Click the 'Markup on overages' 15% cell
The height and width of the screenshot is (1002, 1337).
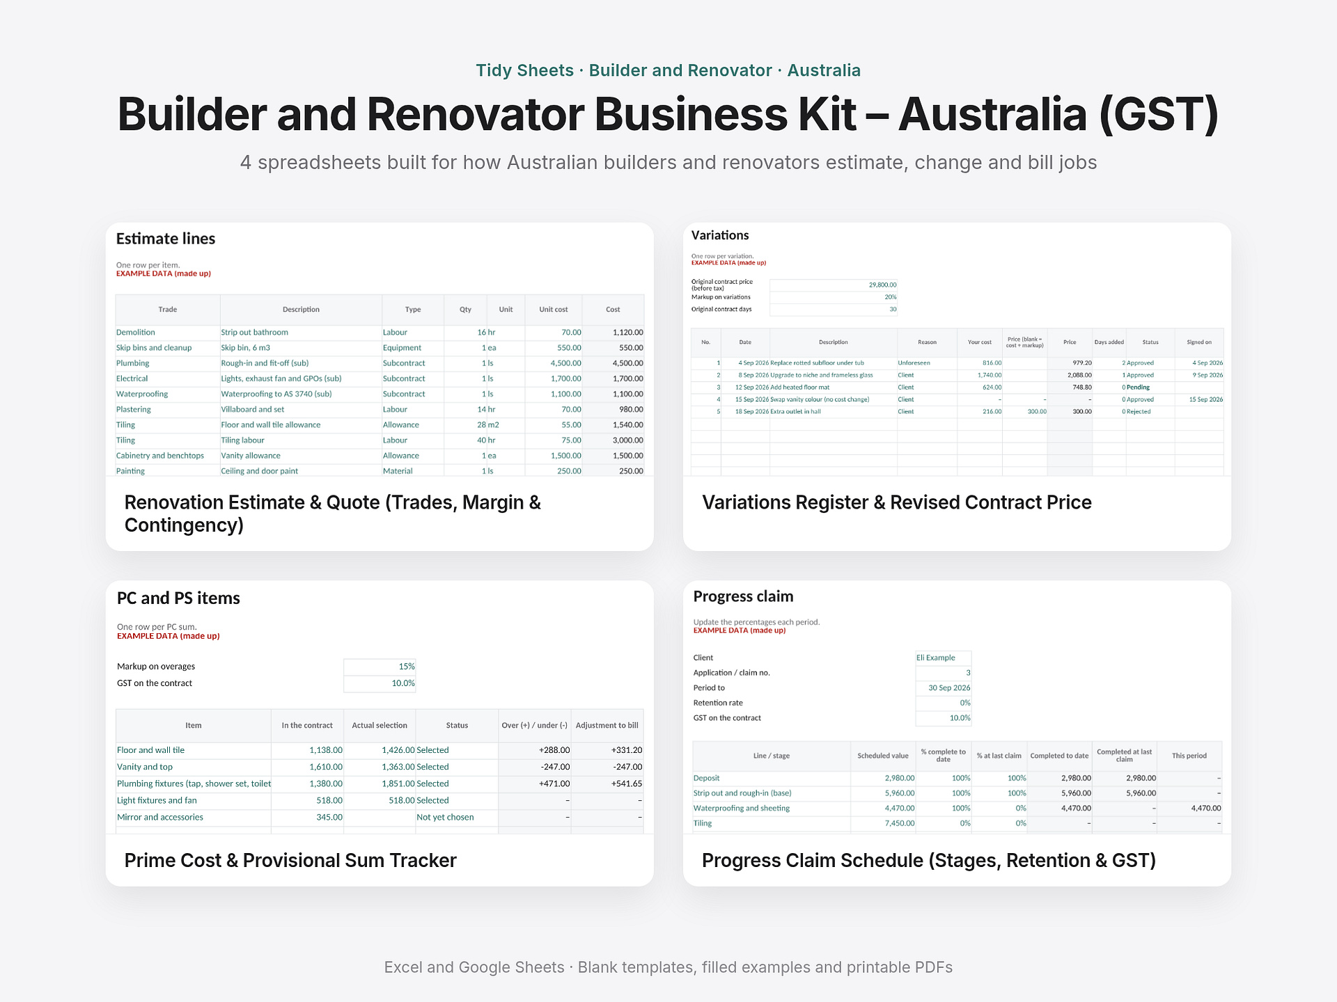pyautogui.click(x=380, y=667)
